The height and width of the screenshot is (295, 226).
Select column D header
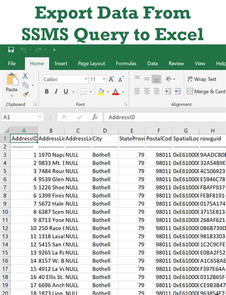pos(105,131)
